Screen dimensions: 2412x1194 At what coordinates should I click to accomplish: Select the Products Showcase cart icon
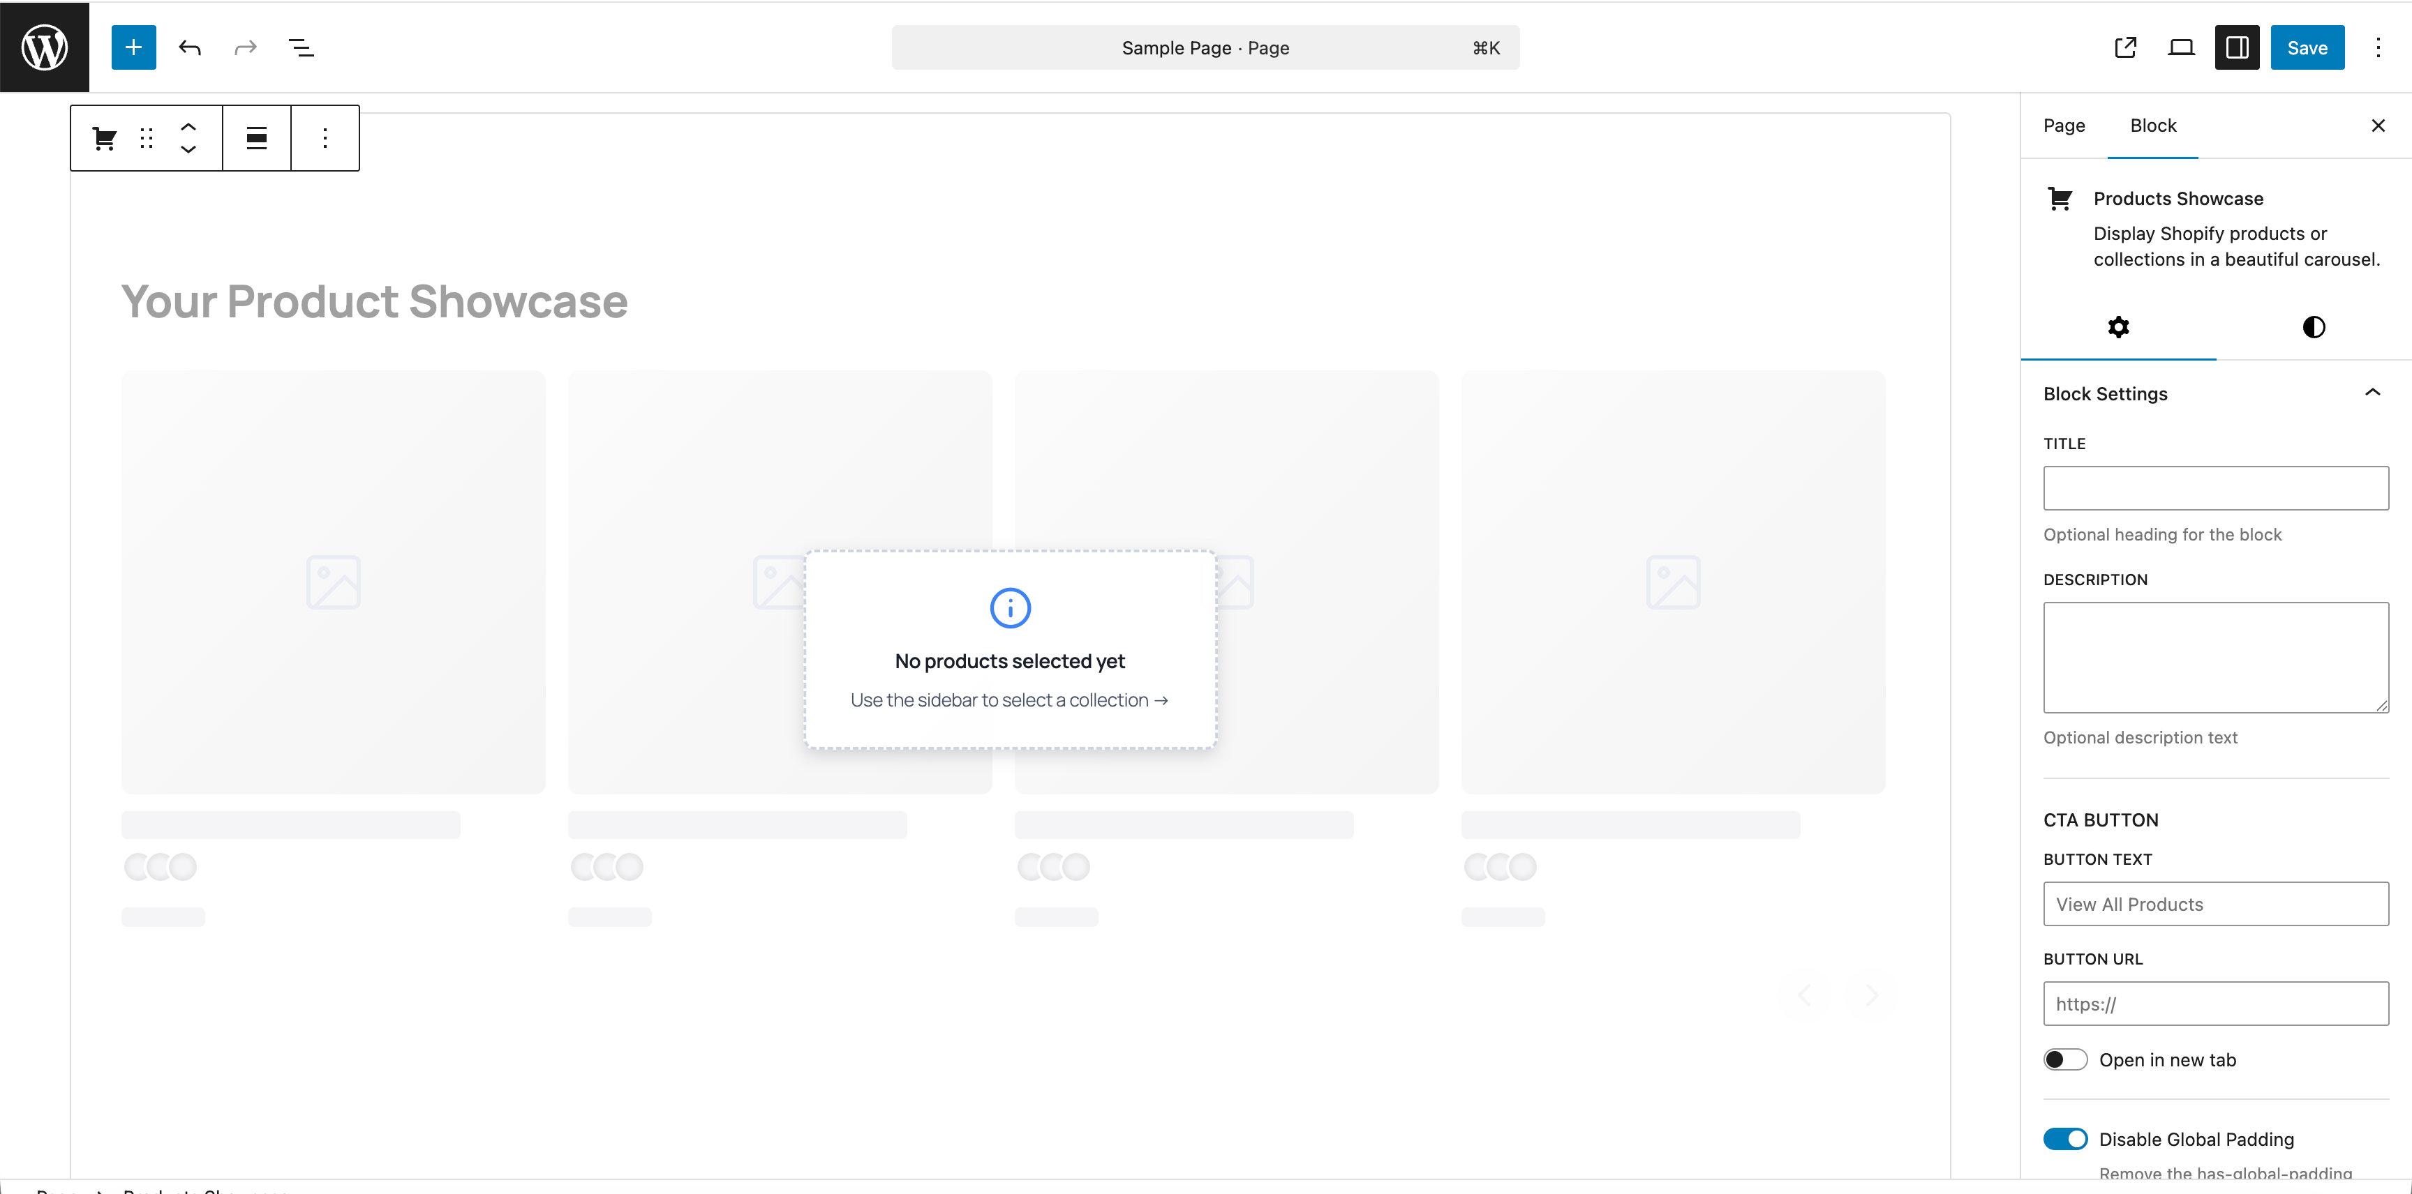104,137
